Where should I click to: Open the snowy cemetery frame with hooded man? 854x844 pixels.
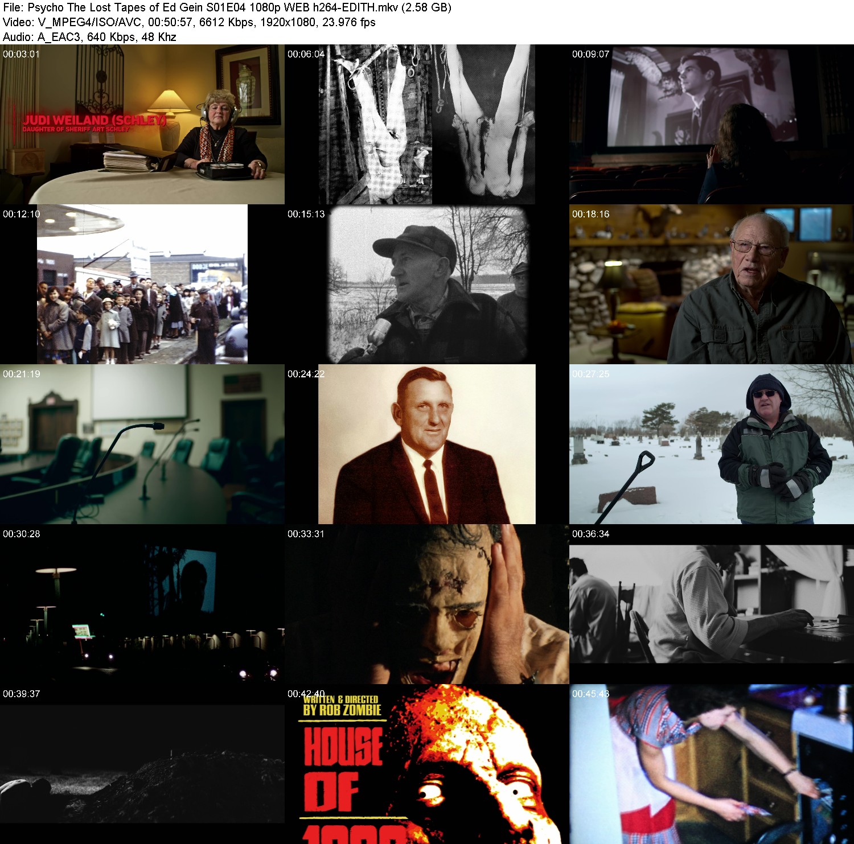click(712, 444)
